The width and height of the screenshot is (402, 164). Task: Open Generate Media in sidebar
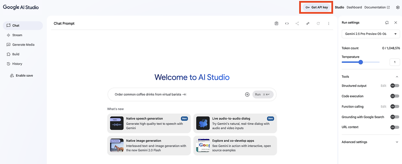coord(23,45)
